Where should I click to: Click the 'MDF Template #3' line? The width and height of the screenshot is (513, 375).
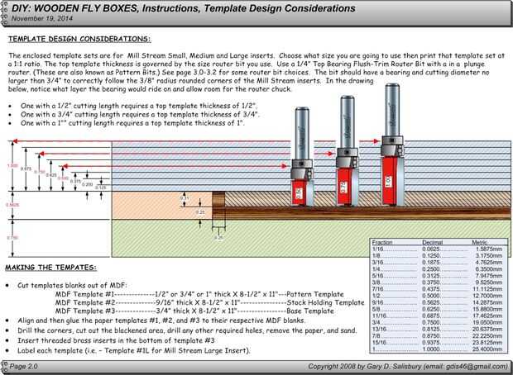[194, 311]
